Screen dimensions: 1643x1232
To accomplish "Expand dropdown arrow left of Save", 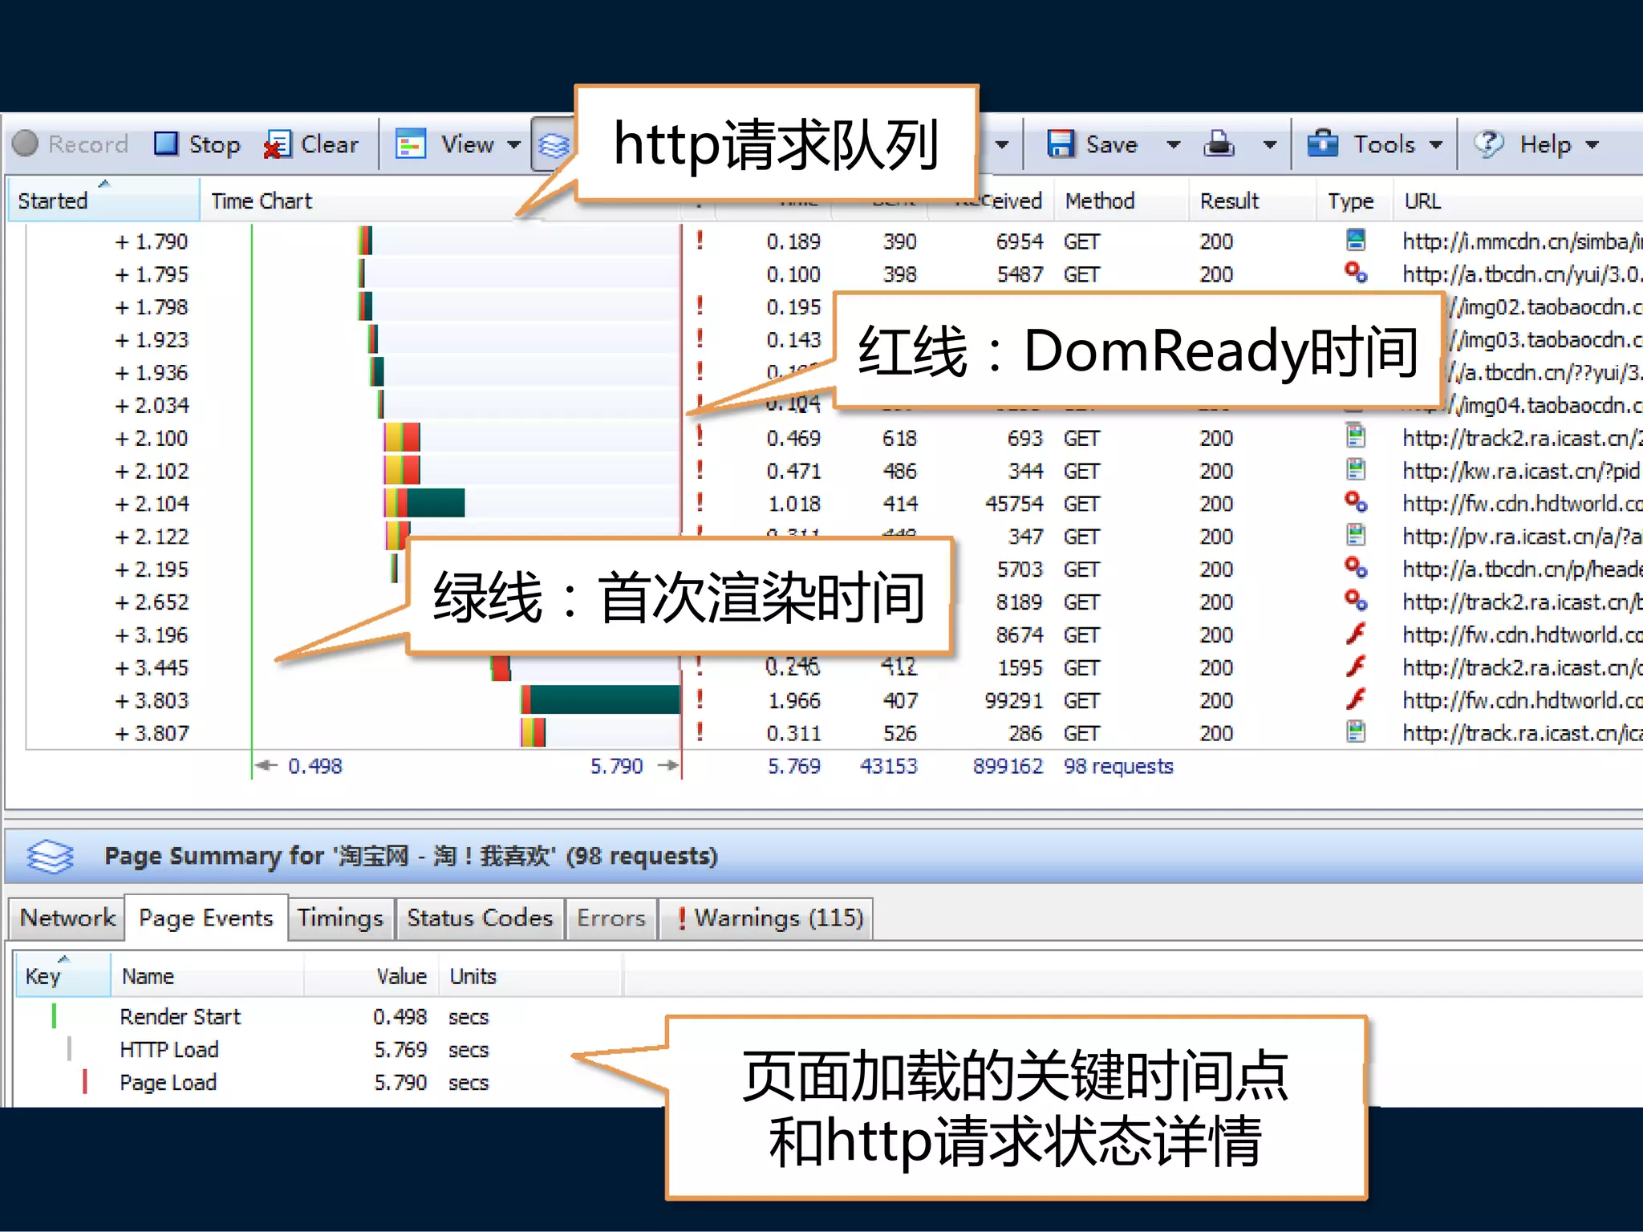I will (x=1001, y=145).
